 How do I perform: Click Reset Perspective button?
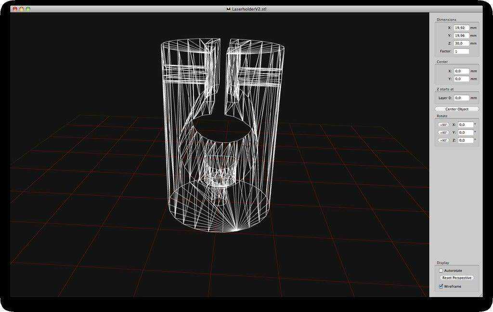click(456, 278)
